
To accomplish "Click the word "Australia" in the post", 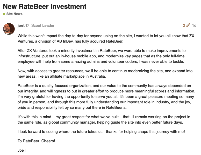I will 98,76.
